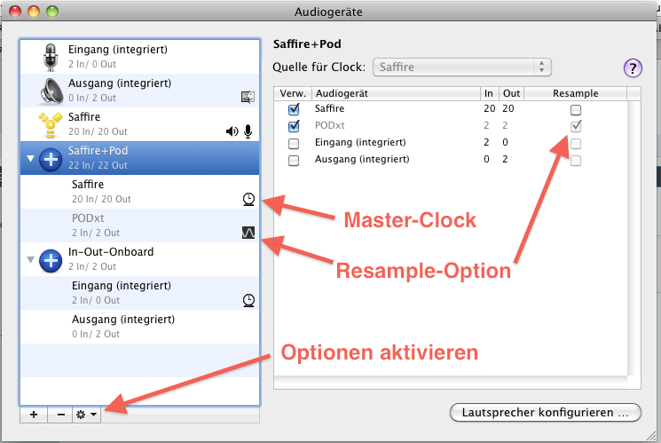Click the plus button to add device
The width and height of the screenshot is (661, 443).
pos(33,415)
